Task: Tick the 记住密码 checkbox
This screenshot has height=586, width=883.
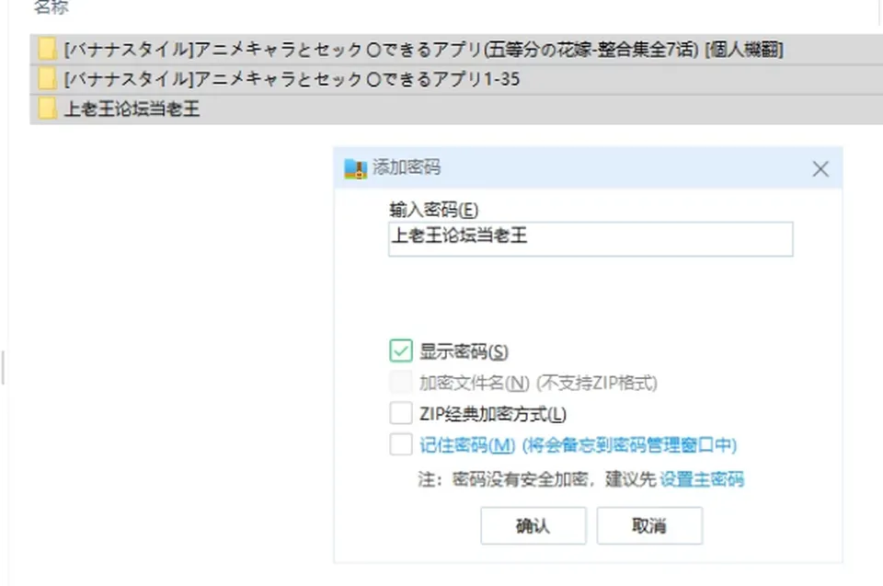Action: click(x=401, y=444)
